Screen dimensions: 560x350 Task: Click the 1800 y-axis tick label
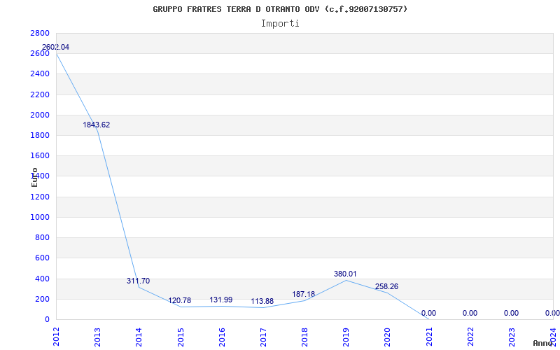[x=40, y=135]
